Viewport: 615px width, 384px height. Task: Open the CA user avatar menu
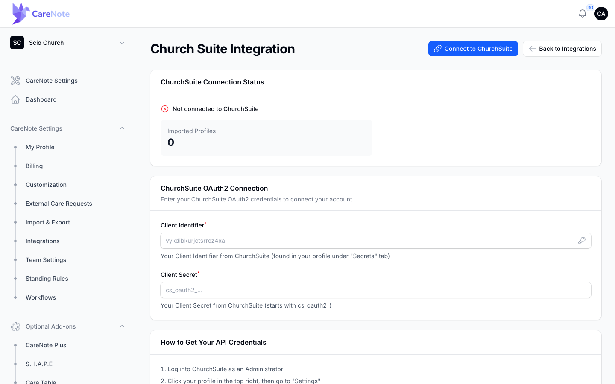(601, 14)
